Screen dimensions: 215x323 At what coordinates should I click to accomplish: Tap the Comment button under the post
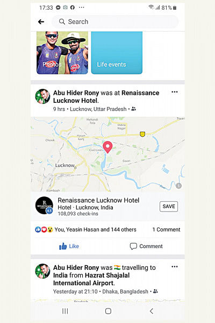[146, 246]
